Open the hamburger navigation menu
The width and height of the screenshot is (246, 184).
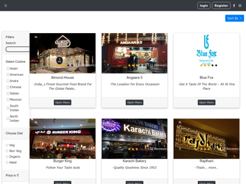(x=5, y=6)
